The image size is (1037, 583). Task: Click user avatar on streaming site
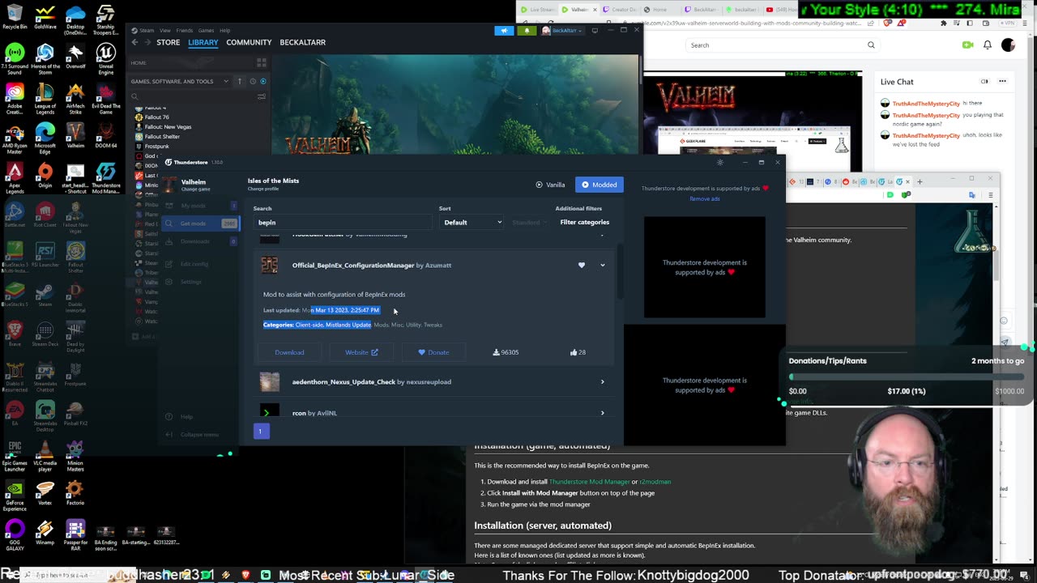(1008, 45)
